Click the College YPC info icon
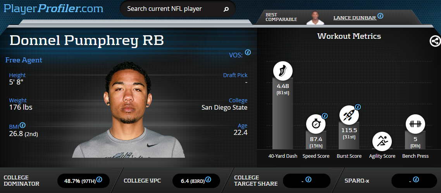The width and height of the screenshot is (441, 193). point(208,179)
